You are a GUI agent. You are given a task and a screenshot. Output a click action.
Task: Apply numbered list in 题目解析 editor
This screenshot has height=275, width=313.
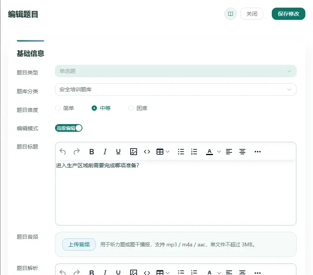pyautogui.click(x=194, y=273)
